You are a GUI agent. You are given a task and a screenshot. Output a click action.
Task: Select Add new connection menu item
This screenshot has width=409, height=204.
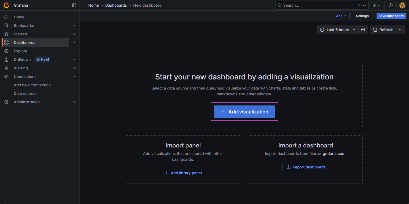[x=32, y=85]
